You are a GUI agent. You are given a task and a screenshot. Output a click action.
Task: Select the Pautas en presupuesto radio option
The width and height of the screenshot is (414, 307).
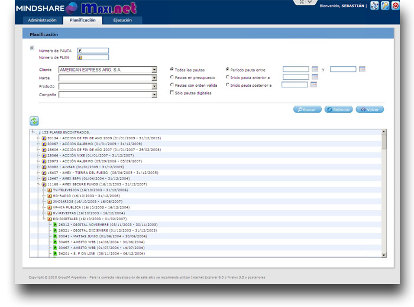pyautogui.click(x=172, y=77)
